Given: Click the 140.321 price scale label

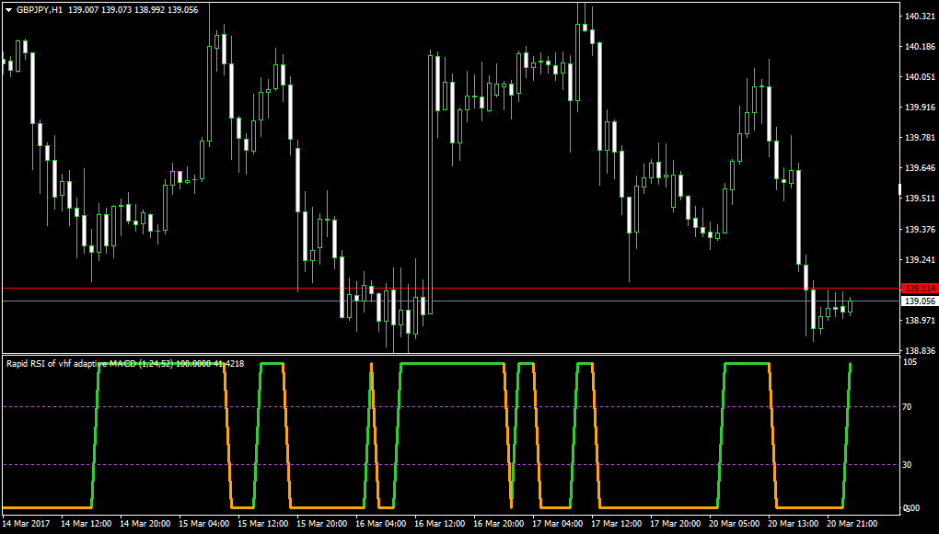Looking at the screenshot, I should tap(920, 17).
